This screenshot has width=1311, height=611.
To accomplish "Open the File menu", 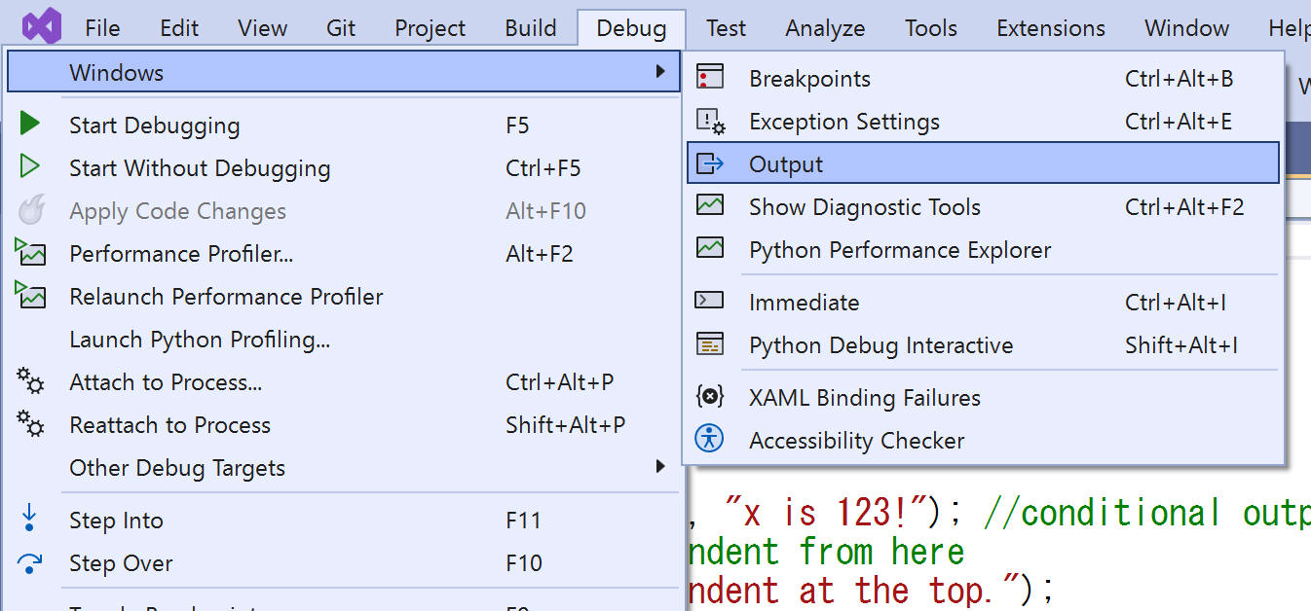I will click(x=102, y=28).
